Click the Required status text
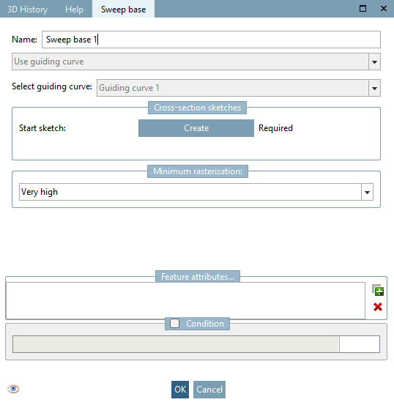This screenshot has width=394, height=405. click(275, 128)
